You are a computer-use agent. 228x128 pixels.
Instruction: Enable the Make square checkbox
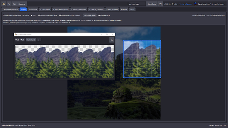coord(99,15)
